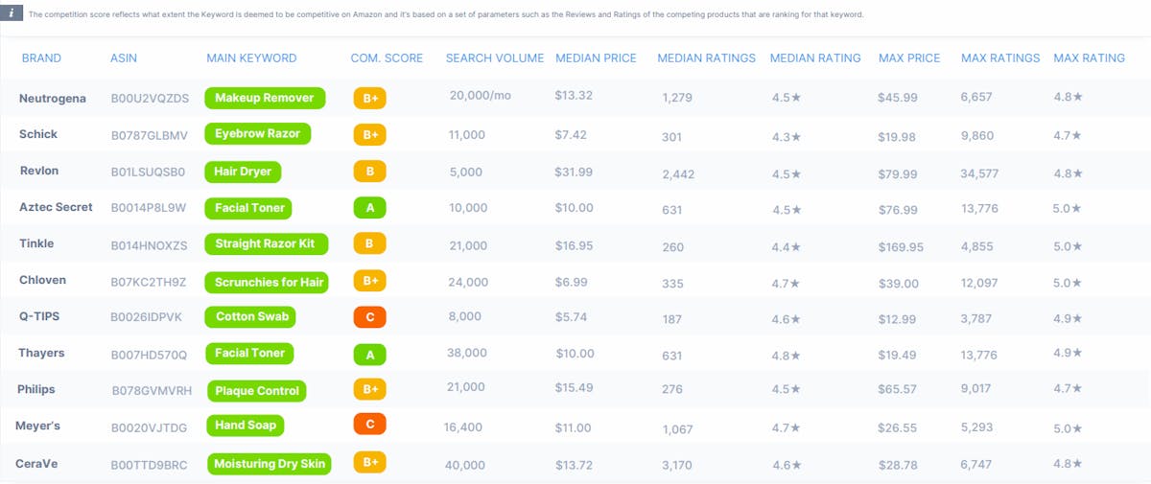Image resolution: width=1151 pixels, height=484 pixels.
Task: Click Neutrogena's B+ competition score badge
Action: point(369,98)
